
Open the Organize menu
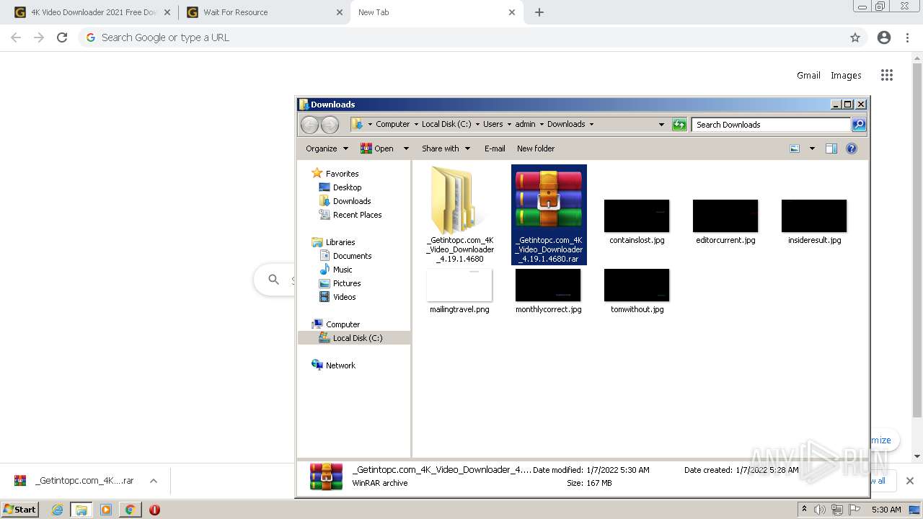click(327, 148)
